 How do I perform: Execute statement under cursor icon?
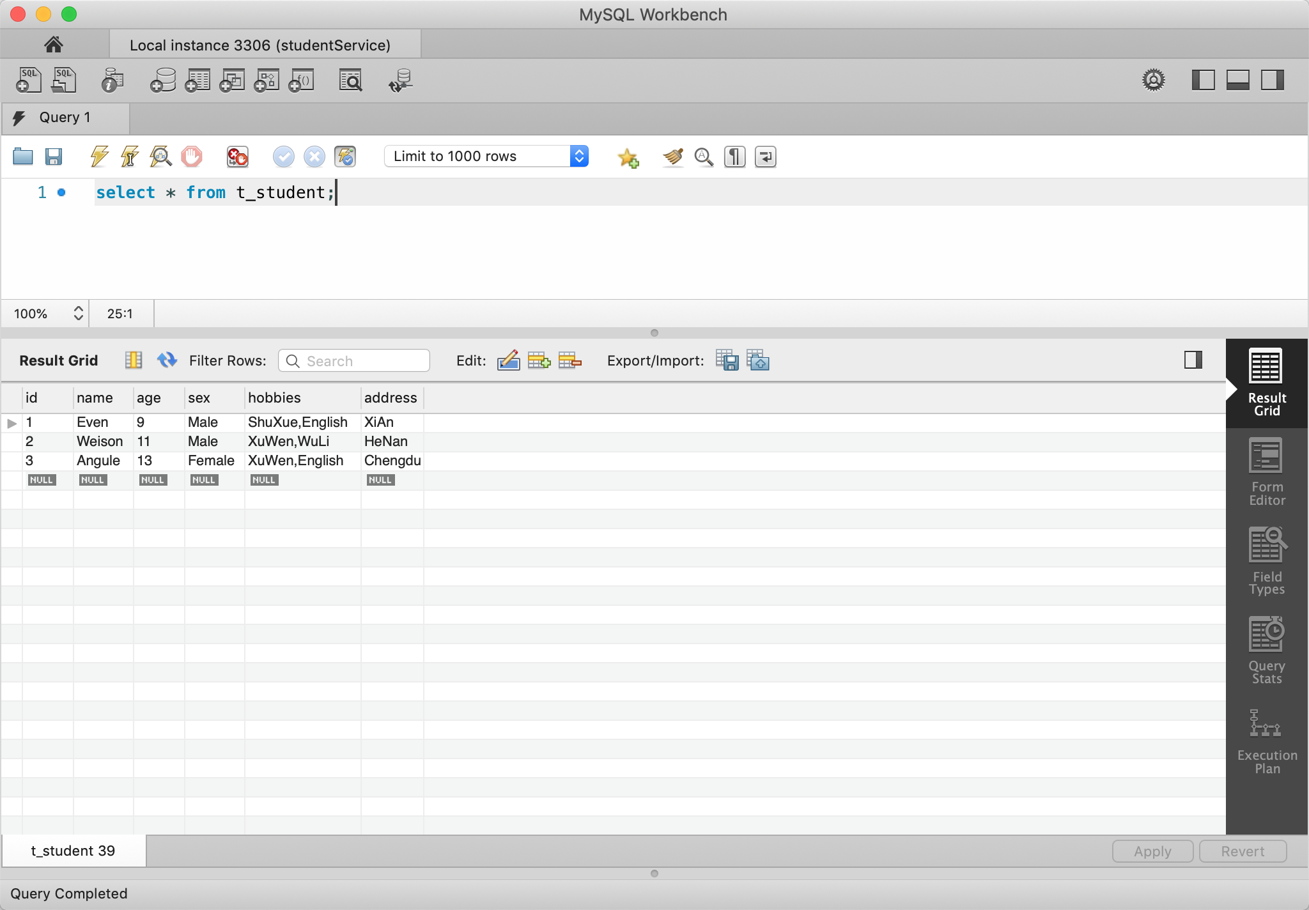click(130, 156)
